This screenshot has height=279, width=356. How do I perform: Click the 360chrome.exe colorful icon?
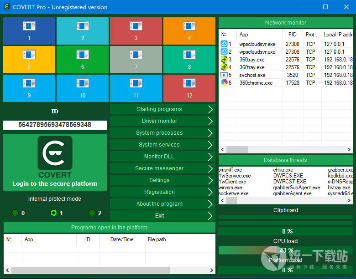tap(224, 83)
